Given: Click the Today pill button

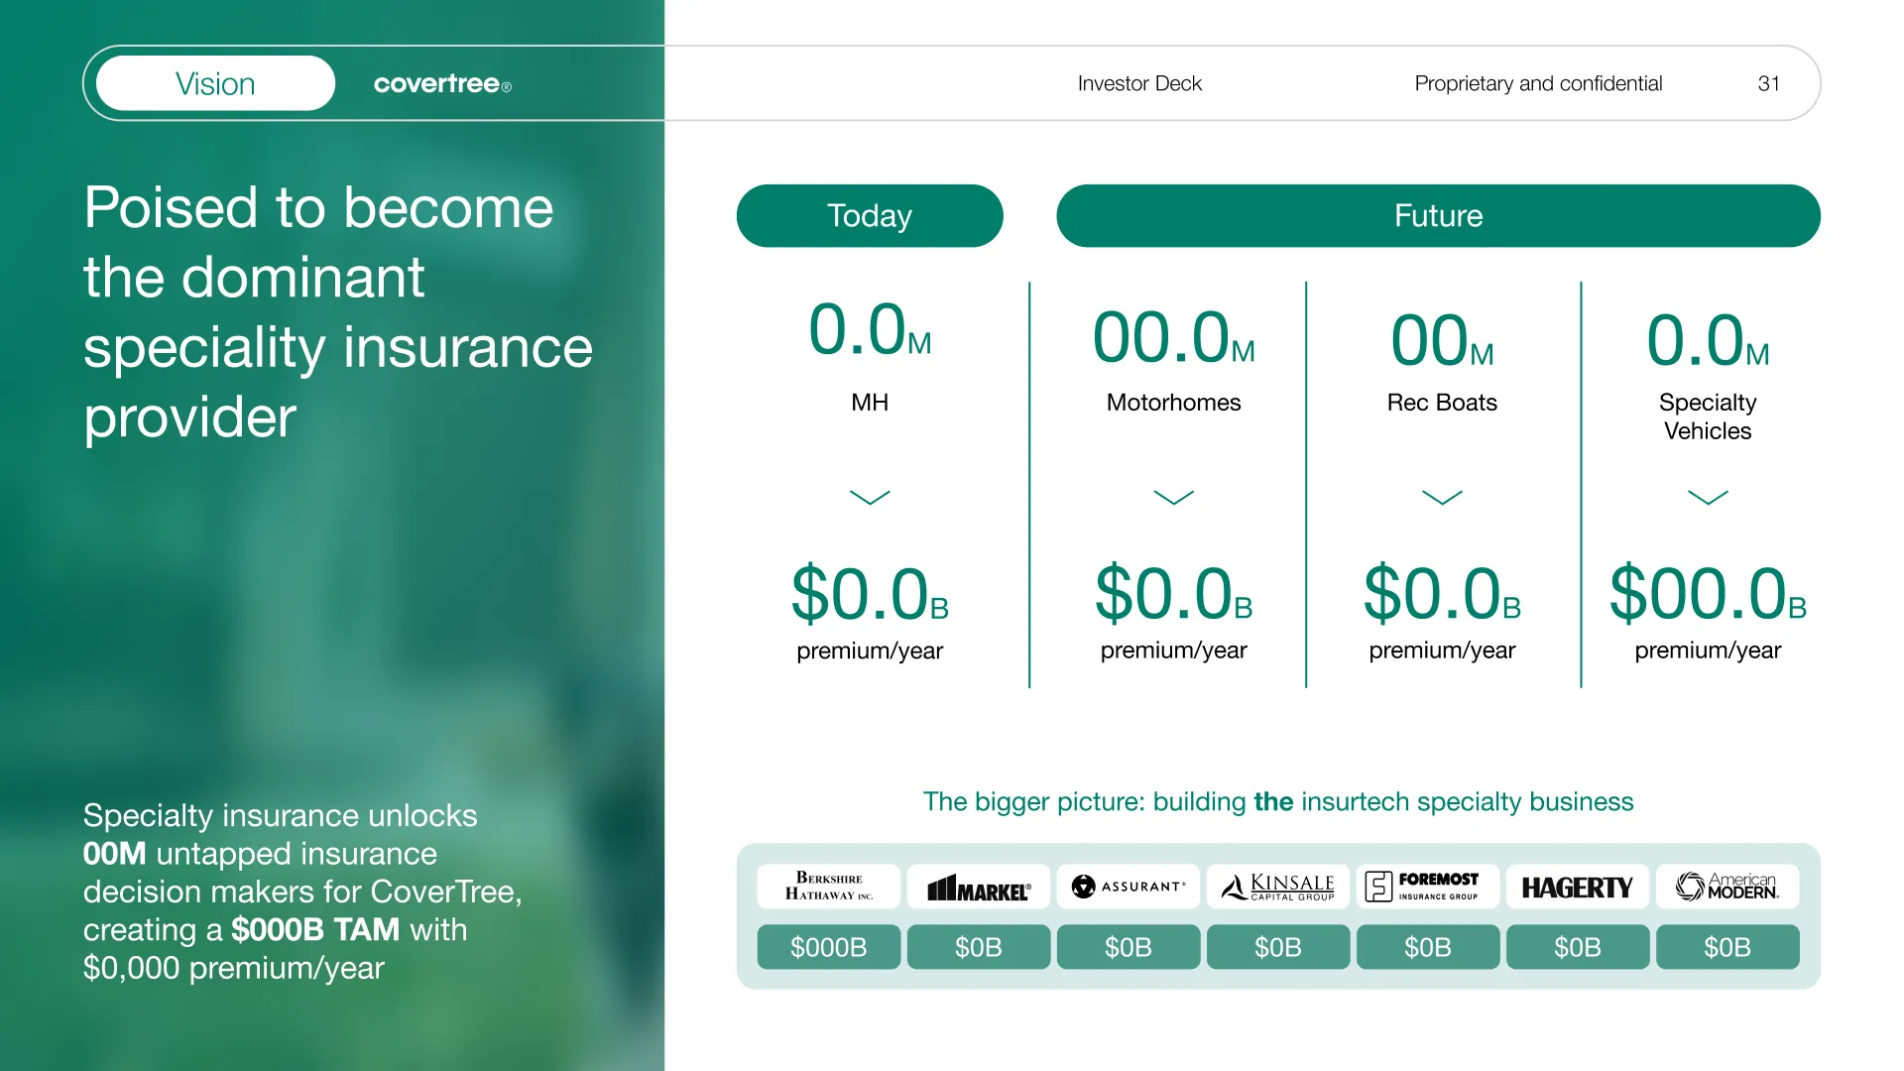Looking at the screenshot, I should click(870, 215).
